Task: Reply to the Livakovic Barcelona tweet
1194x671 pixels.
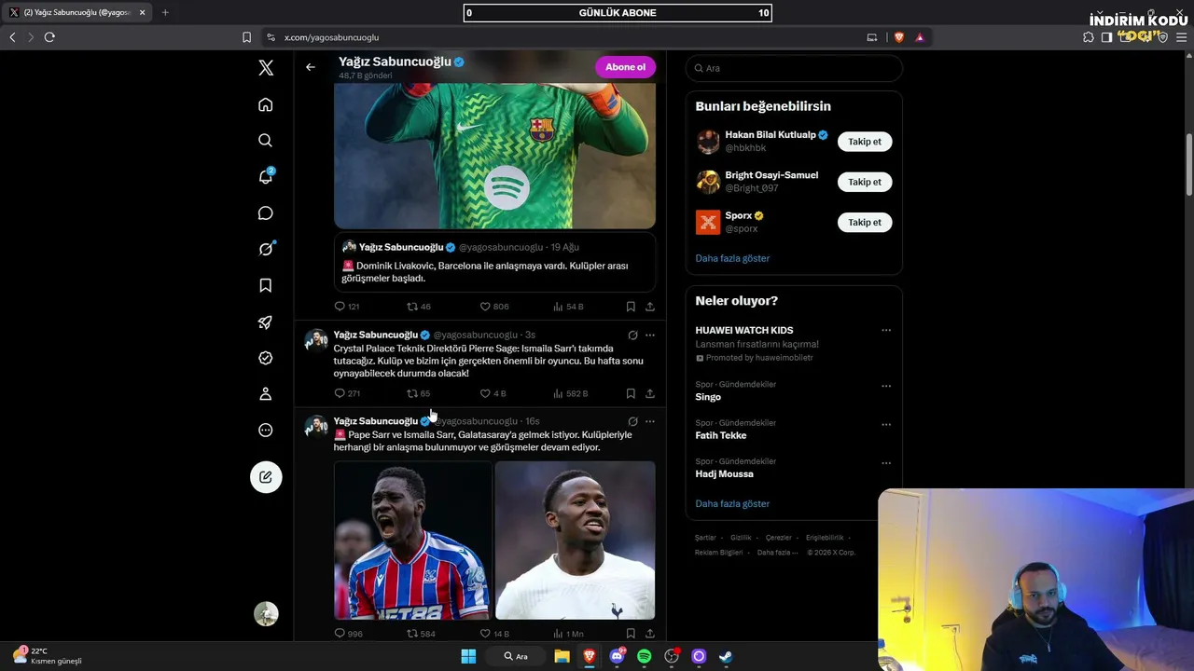Action: point(347,307)
